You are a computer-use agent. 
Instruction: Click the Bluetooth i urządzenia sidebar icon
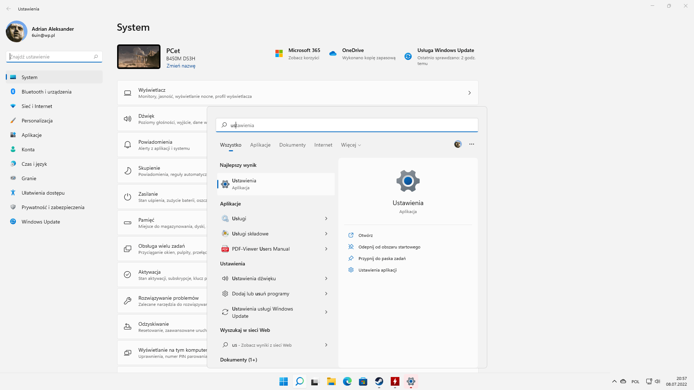pyautogui.click(x=13, y=92)
